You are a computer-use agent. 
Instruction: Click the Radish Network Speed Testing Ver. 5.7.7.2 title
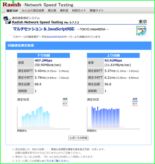46,22
